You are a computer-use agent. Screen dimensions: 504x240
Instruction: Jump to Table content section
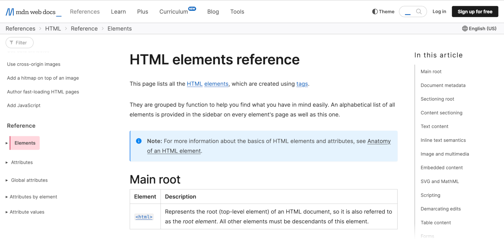(436, 223)
